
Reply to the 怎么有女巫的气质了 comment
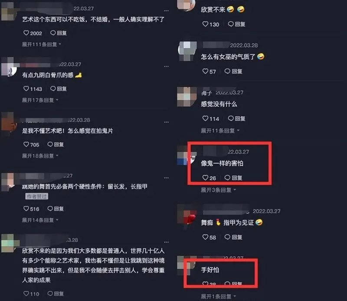pyautogui.click(x=233, y=71)
